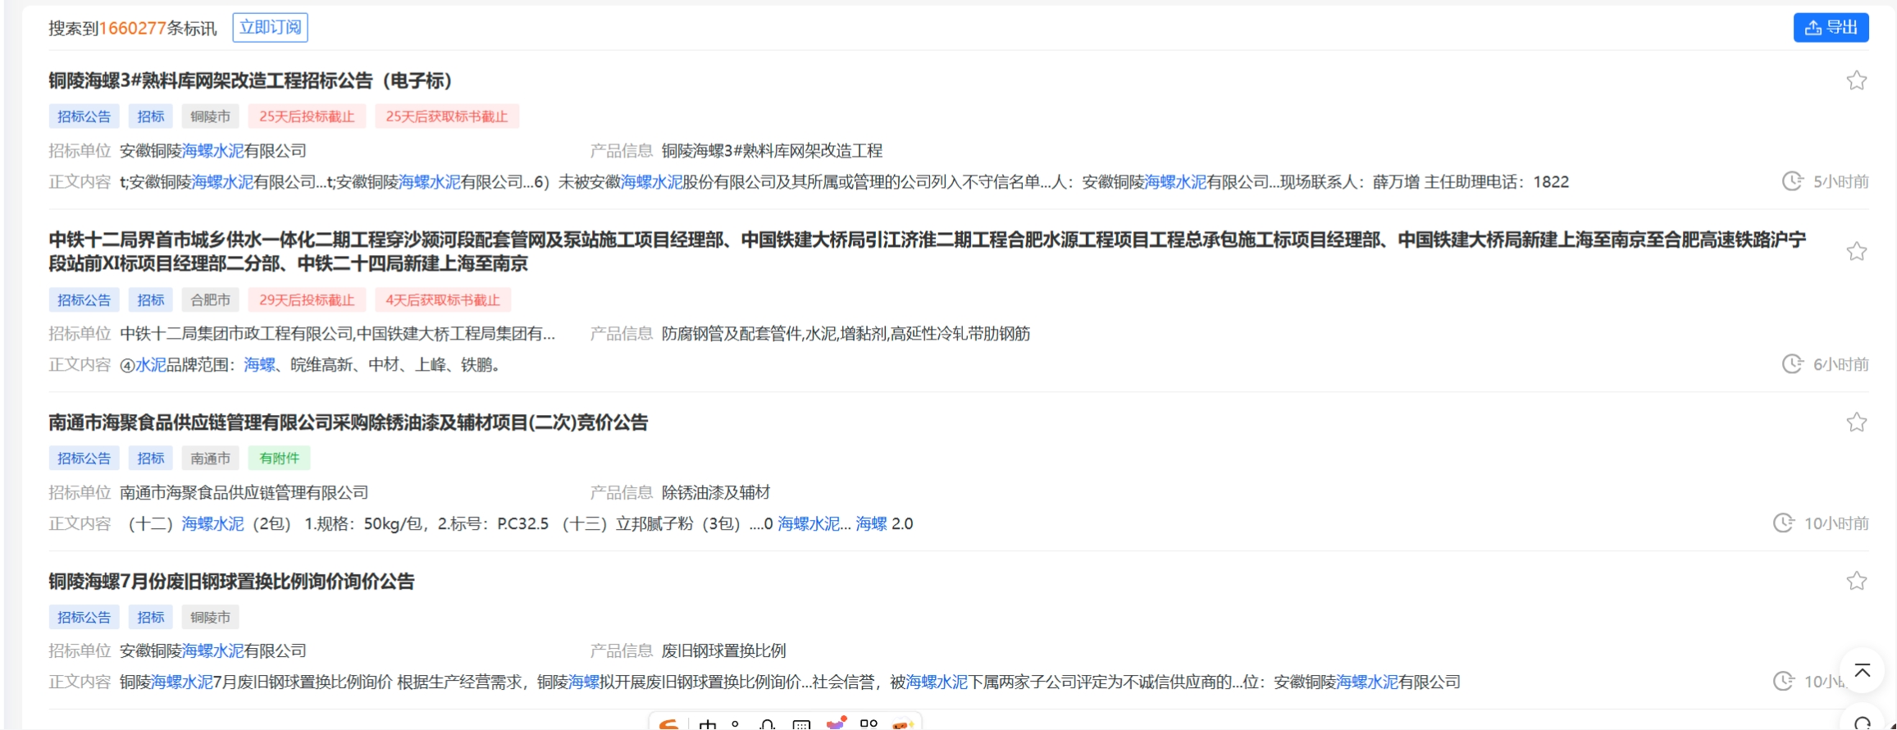Click the 25天后投标截止 tag
This screenshot has height=730, width=1897.
click(307, 116)
